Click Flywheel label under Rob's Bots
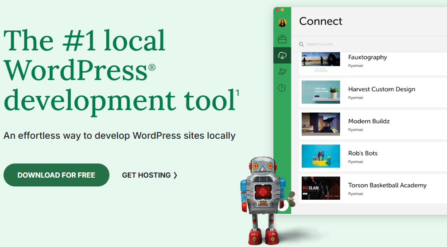Image resolution: width=447 pixels, height=247 pixels. [355, 162]
